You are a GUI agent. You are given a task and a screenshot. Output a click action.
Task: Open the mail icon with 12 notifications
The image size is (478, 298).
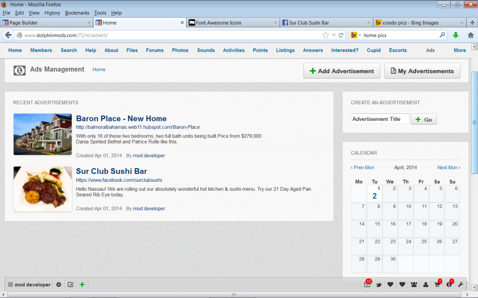pos(367,284)
